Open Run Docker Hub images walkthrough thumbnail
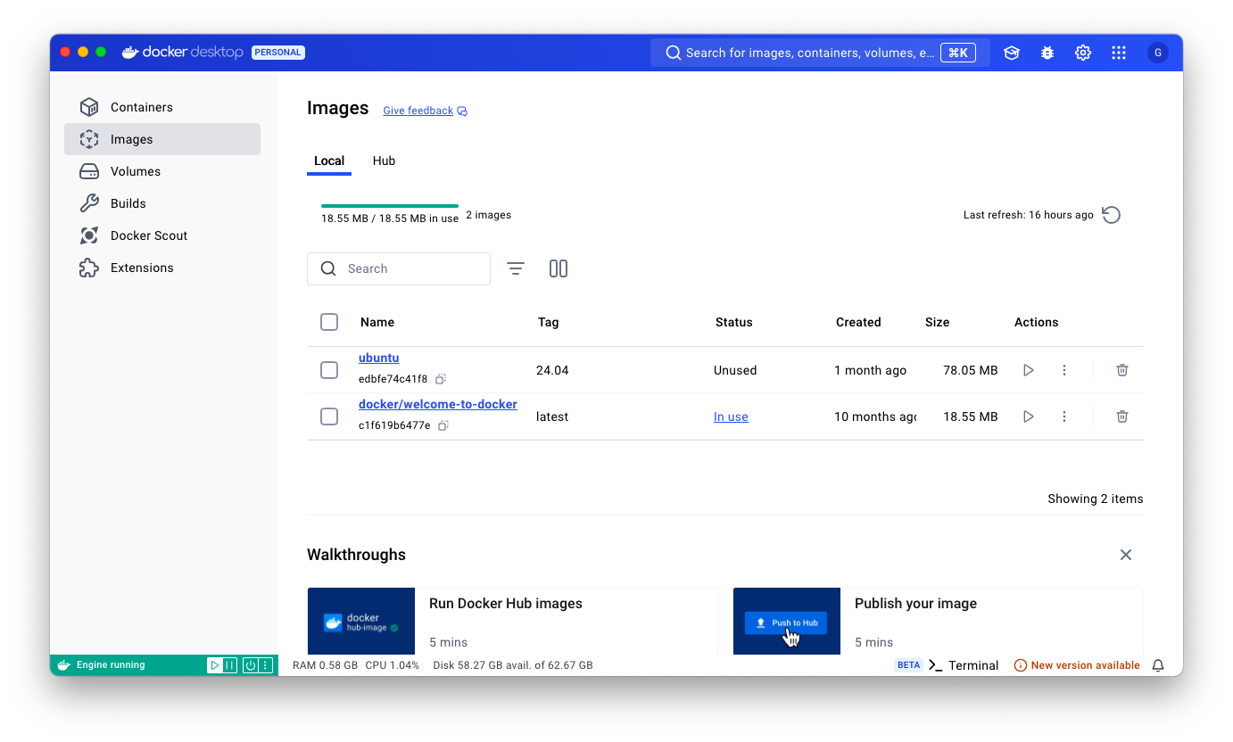The width and height of the screenshot is (1233, 742). pos(361,621)
